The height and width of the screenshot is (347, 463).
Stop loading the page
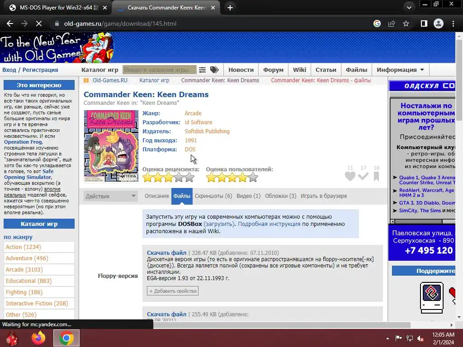[39, 23]
